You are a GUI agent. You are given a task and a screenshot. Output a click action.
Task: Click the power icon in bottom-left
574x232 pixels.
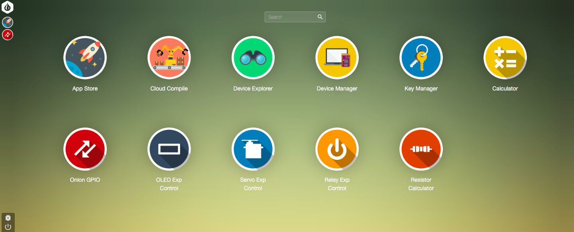click(8, 227)
